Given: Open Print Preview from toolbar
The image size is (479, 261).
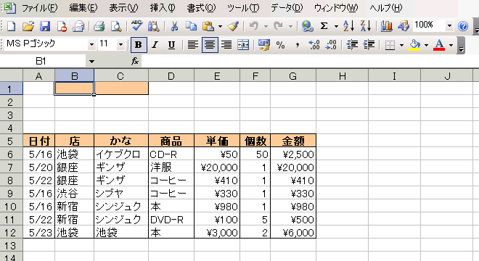Looking at the screenshot, I should click(116, 27).
